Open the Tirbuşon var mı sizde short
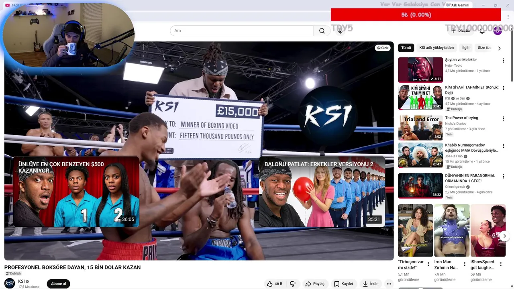The height and width of the screenshot is (289, 514). click(416, 230)
